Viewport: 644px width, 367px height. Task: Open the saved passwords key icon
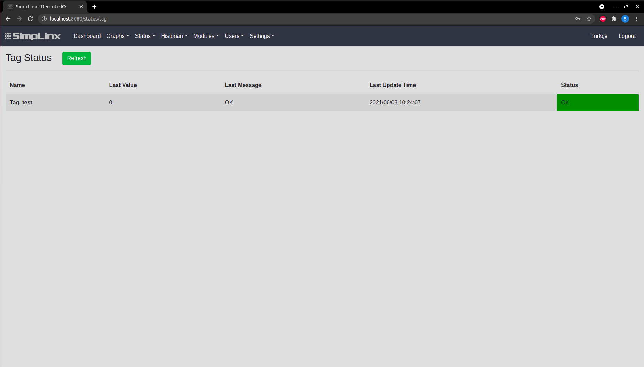(578, 19)
